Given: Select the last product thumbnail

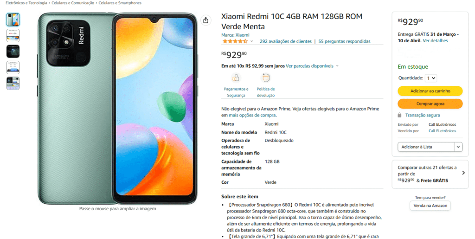Looking at the screenshot, I should coord(13,83).
